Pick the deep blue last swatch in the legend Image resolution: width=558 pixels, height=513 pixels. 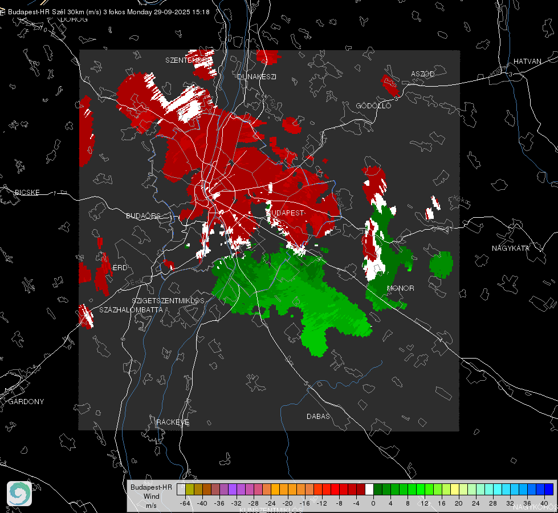pos(549,490)
